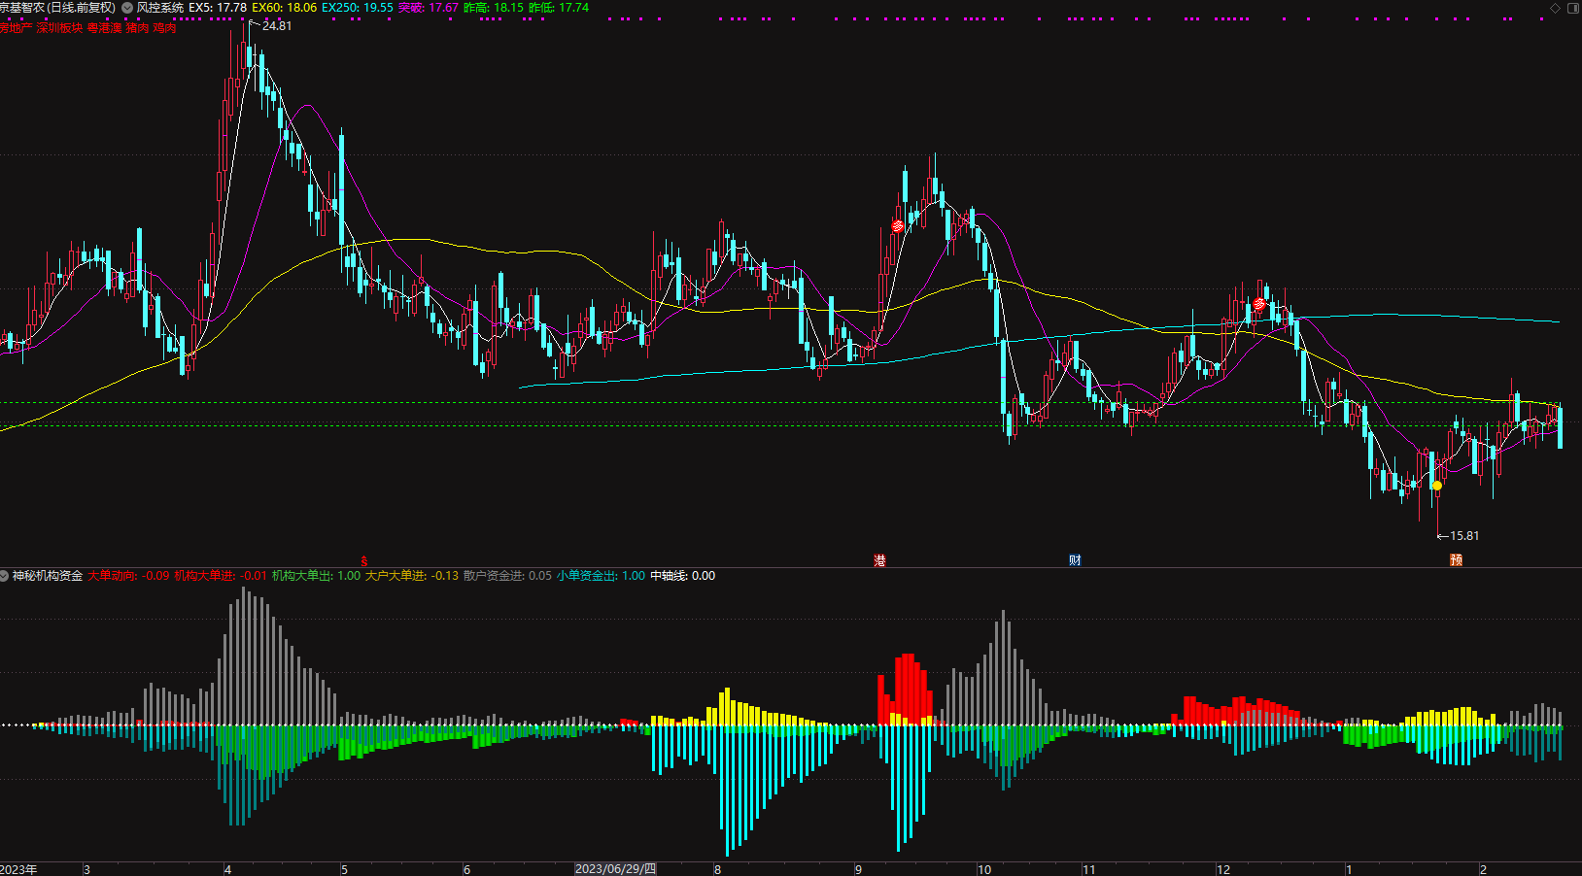Open the 财 financial report marker
Screen dimensions: 1582x876
point(1075,560)
